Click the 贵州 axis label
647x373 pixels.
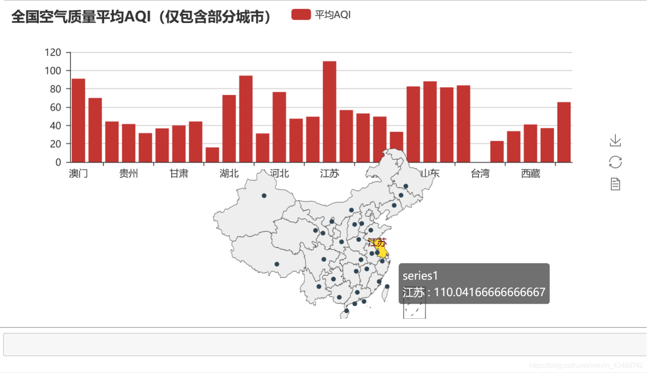[128, 173]
